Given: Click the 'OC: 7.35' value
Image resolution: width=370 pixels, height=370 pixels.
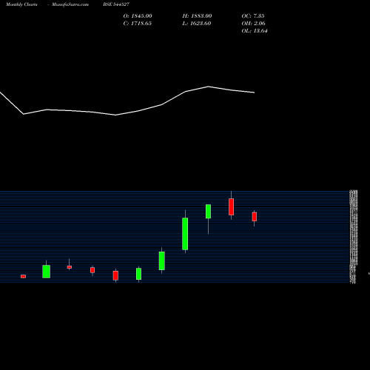Looking at the screenshot, I should (253, 16).
